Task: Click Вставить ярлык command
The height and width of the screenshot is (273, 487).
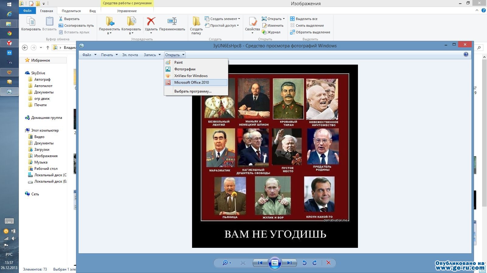Action: pos(74,32)
